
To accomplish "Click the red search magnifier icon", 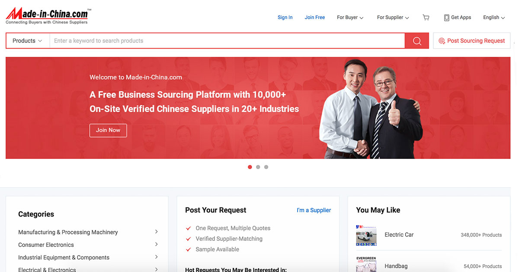I will pos(416,40).
